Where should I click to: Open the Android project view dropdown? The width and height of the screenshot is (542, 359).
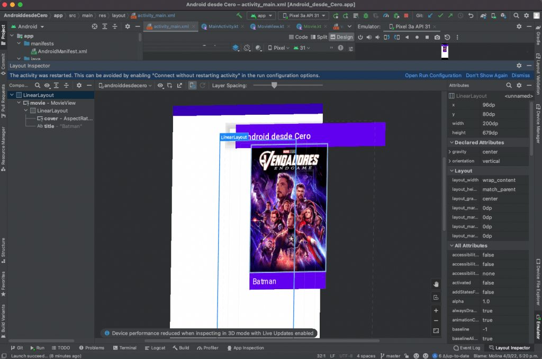28,26
